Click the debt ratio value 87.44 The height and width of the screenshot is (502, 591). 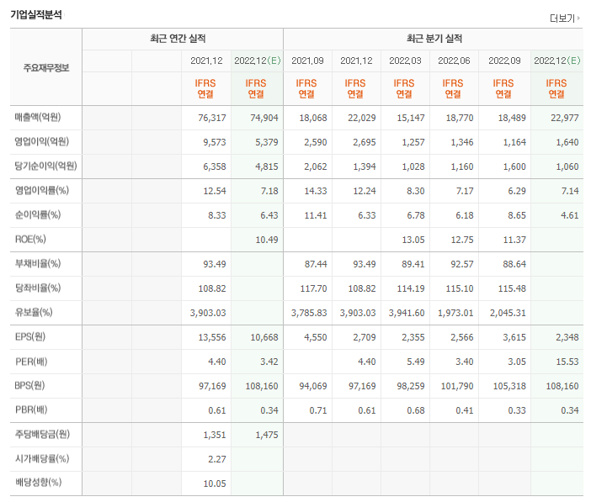click(316, 264)
